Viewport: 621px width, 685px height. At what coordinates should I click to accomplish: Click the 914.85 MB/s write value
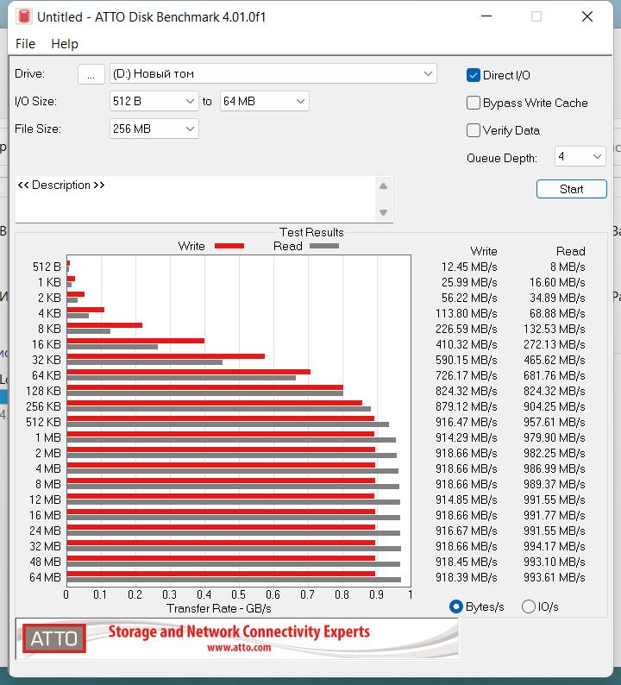point(467,500)
